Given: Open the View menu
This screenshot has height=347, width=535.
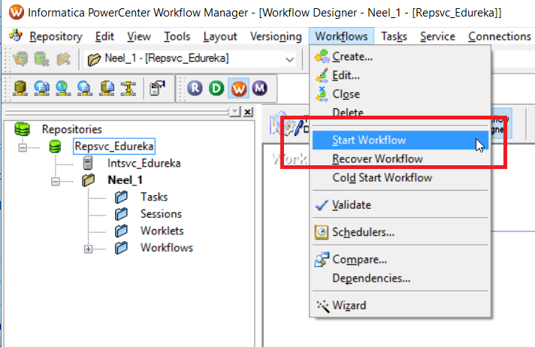Looking at the screenshot, I should click(x=139, y=36).
